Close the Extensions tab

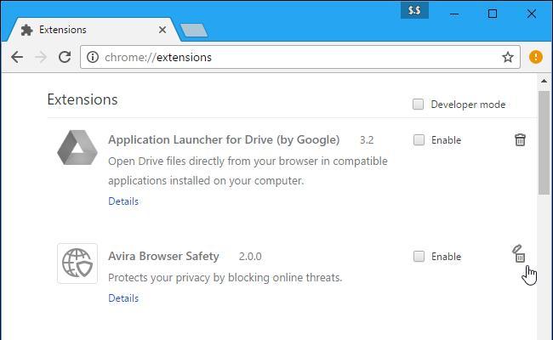[x=162, y=30]
